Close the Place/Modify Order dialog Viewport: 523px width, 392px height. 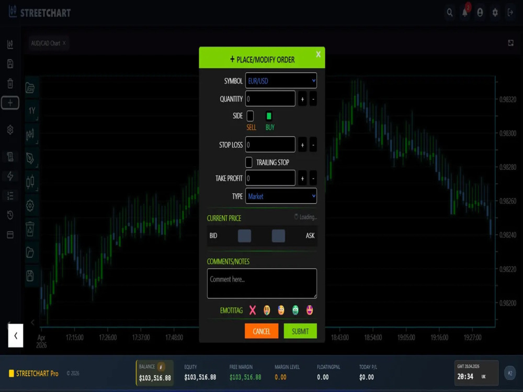(318, 54)
